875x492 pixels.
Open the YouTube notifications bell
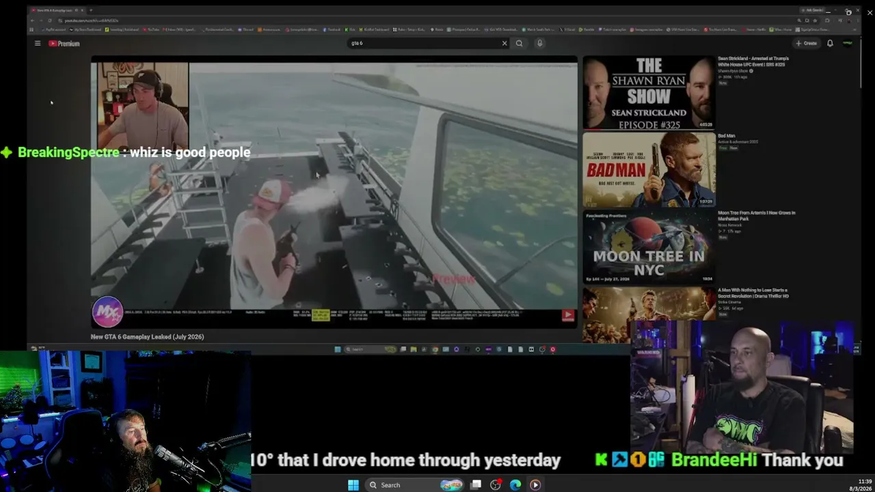pyautogui.click(x=830, y=43)
